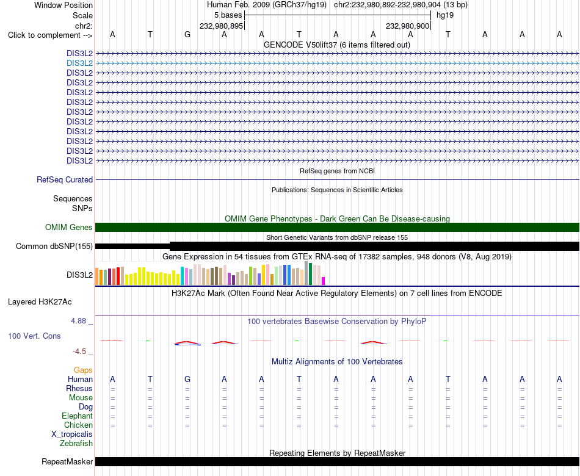Open the RefSeq Curated track label
Viewport: 580px width, 476px height.
point(65,180)
